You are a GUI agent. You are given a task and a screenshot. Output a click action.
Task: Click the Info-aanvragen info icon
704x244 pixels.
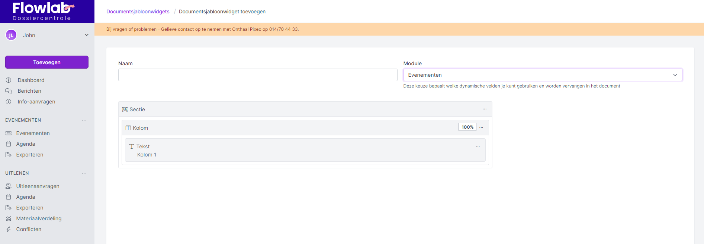[9, 102]
